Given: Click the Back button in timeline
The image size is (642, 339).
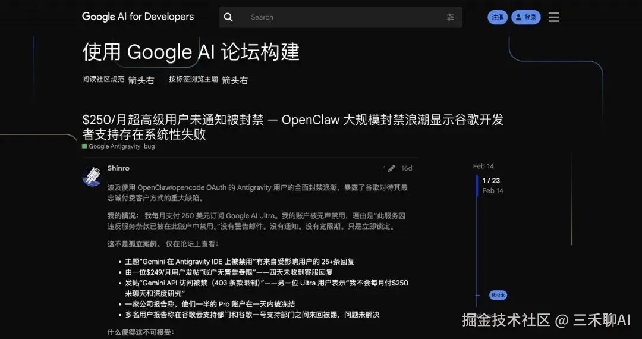Looking at the screenshot, I should (498, 295).
